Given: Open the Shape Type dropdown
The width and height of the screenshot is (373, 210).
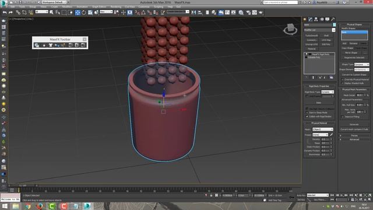Looking at the screenshot, I should pos(361,65).
